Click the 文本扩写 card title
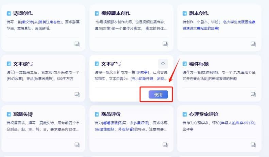The width and height of the screenshot is (269, 157). pyautogui.click(x=111, y=64)
